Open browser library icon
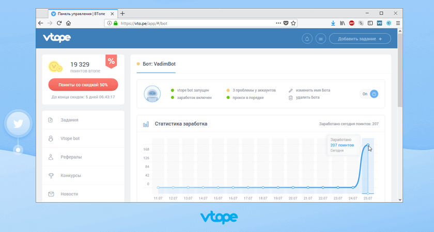 coord(343,23)
